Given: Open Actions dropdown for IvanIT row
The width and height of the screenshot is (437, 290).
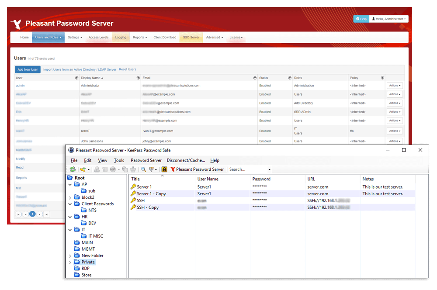Looking at the screenshot, I should coord(395,131).
